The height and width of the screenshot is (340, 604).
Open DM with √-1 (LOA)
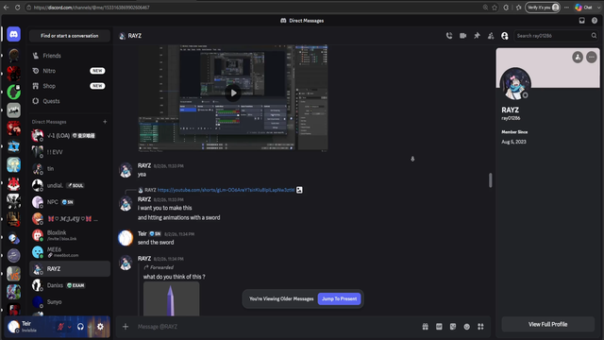(x=70, y=135)
